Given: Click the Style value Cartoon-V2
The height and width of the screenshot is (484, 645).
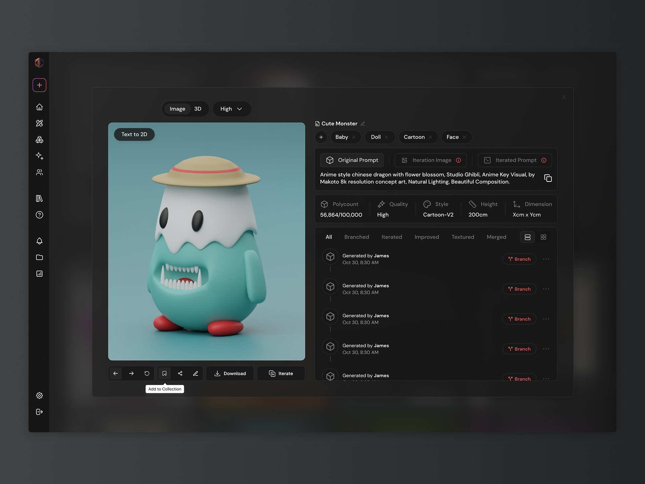Looking at the screenshot, I should coord(438,215).
